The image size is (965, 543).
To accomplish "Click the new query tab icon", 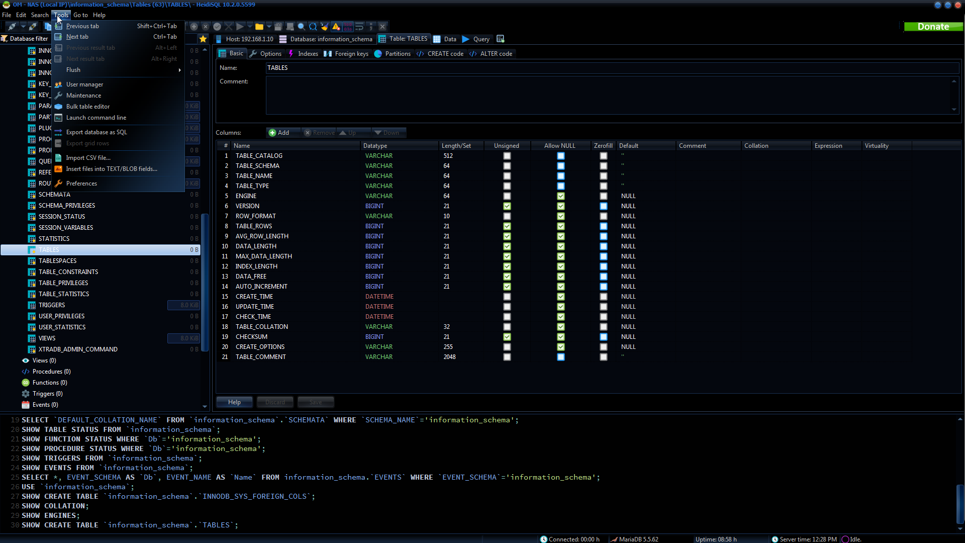I will [500, 39].
